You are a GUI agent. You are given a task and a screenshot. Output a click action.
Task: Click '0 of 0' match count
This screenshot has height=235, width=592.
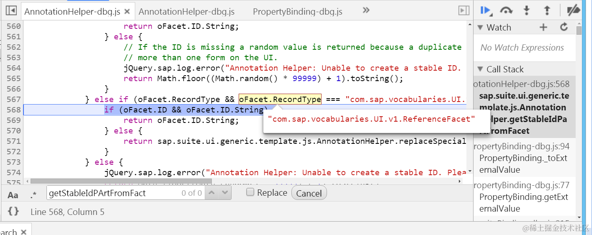click(x=192, y=193)
